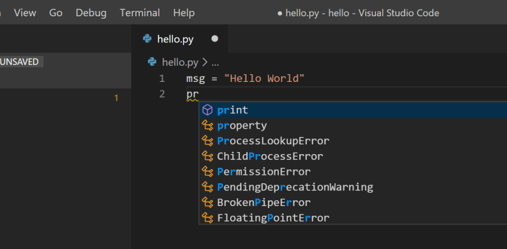Click the class icon beside ChildProcessError
507x249 pixels.
point(207,156)
